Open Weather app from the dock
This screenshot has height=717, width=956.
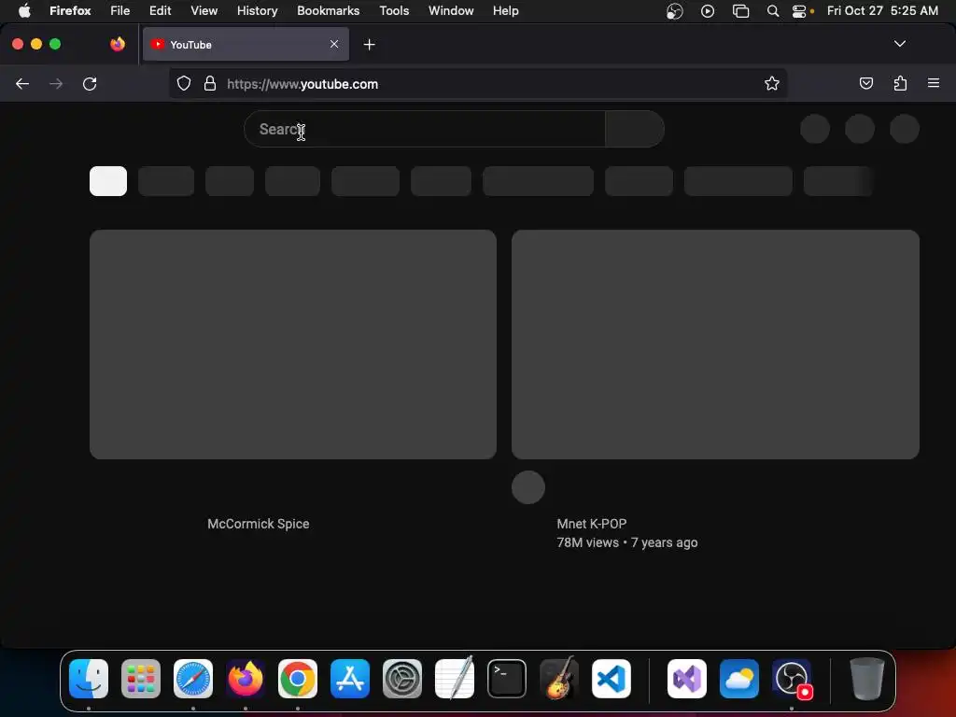[739, 679]
